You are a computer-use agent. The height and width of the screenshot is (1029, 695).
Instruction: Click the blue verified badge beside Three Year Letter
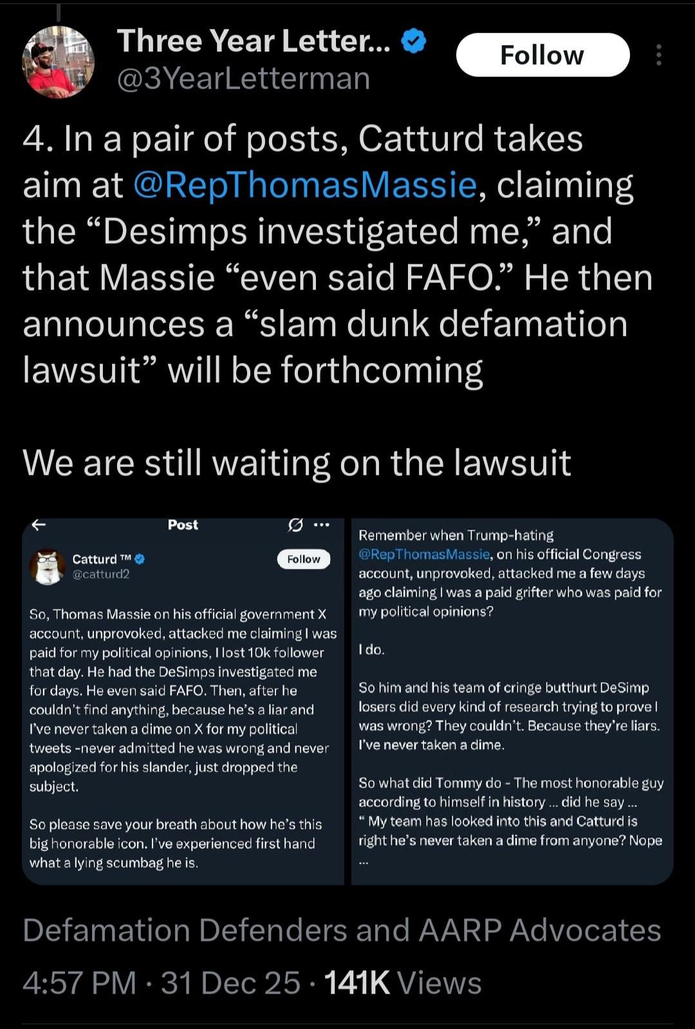(x=414, y=42)
